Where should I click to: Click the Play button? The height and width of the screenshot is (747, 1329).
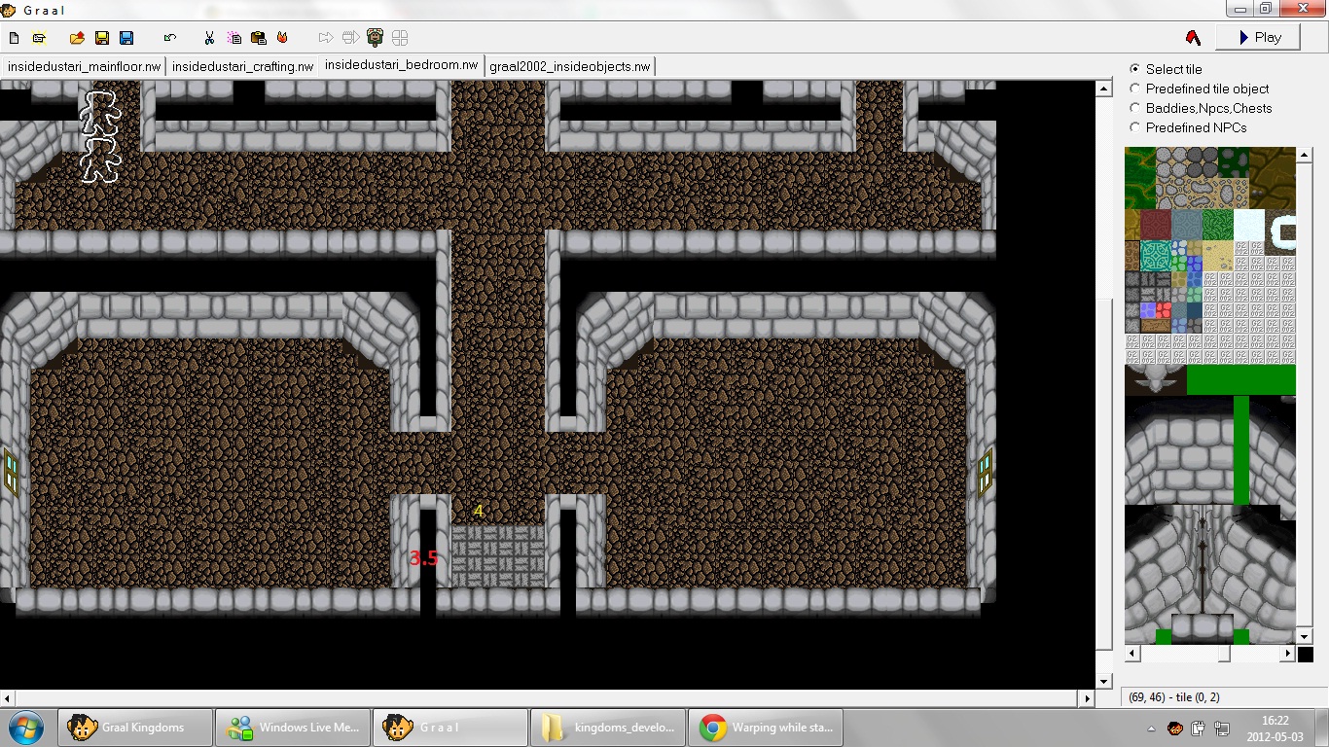click(1257, 37)
